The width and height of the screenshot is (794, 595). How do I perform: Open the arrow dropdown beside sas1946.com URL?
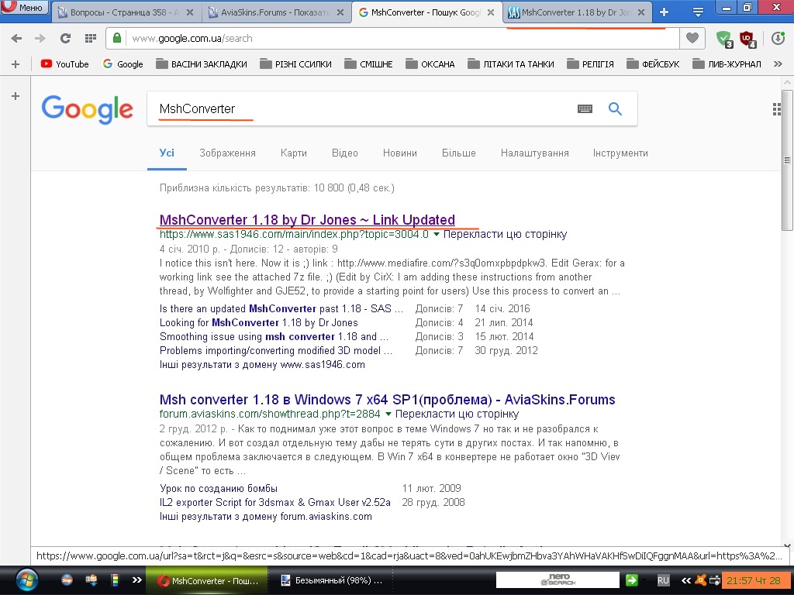click(437, 234)
